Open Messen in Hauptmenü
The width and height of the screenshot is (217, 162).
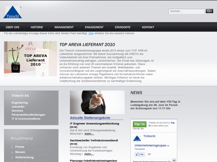point(20,152)
